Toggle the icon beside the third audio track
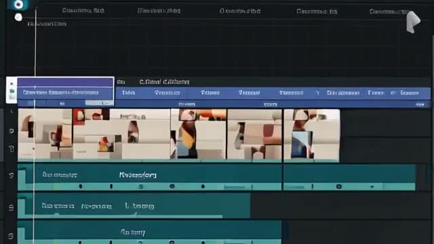The height and width of the screenshot is (244, 434). 11,237
